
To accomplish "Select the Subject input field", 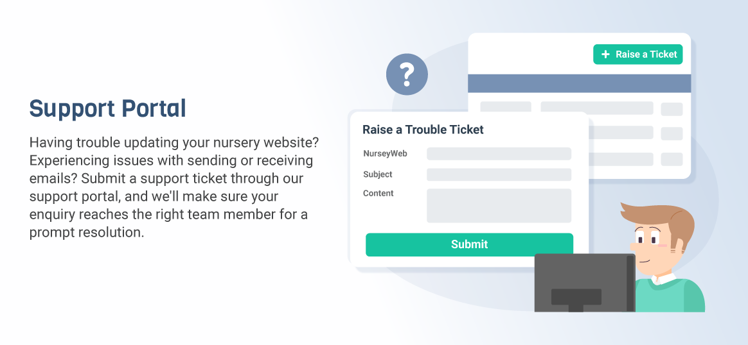I will coord(499,174).
